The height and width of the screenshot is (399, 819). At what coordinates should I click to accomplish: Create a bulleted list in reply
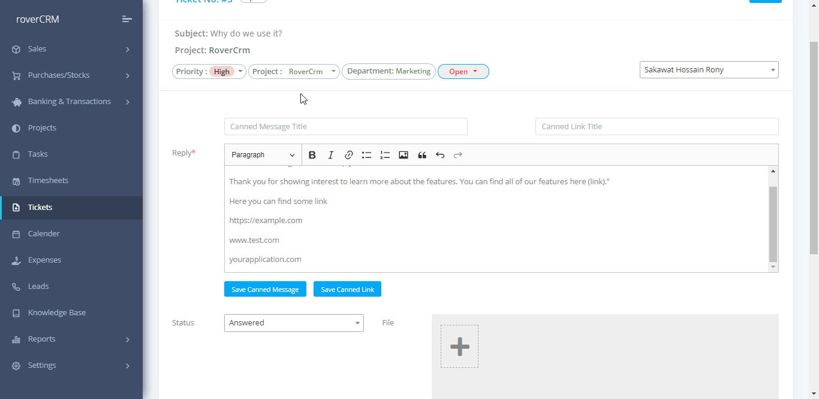(x=366, y=155)
